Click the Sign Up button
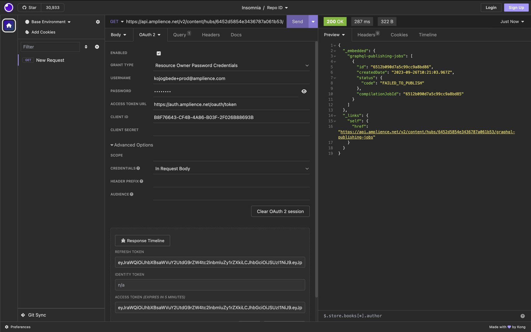 click(516, 8)
